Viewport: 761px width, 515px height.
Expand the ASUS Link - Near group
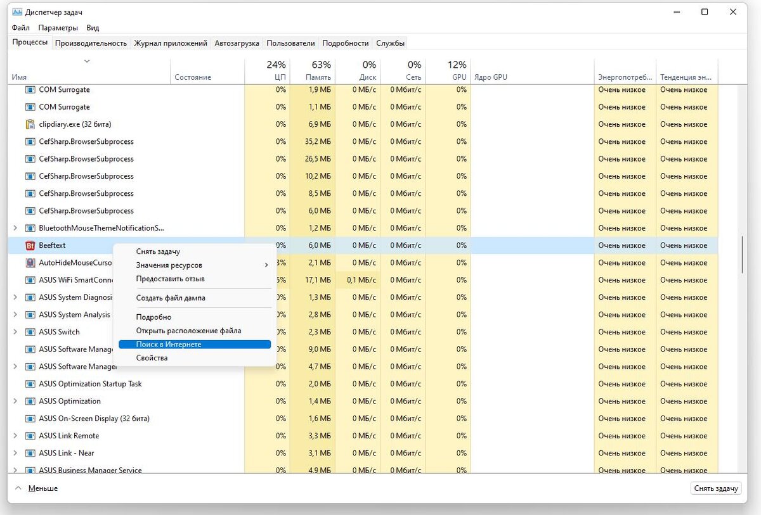(15, 453)
